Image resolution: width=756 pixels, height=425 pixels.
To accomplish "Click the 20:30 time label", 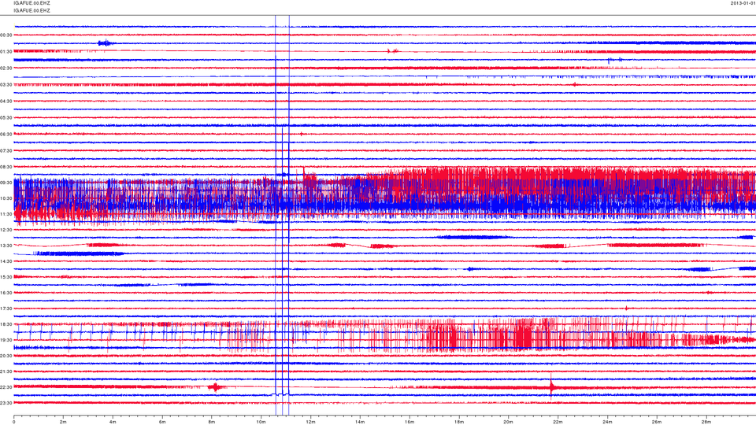I will (6, 356).
